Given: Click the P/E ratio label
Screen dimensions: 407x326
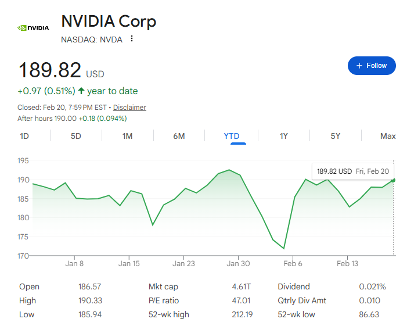Looking at the screenshot, I should (164, 300).
